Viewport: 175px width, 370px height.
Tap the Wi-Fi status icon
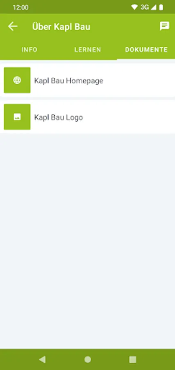134,7
